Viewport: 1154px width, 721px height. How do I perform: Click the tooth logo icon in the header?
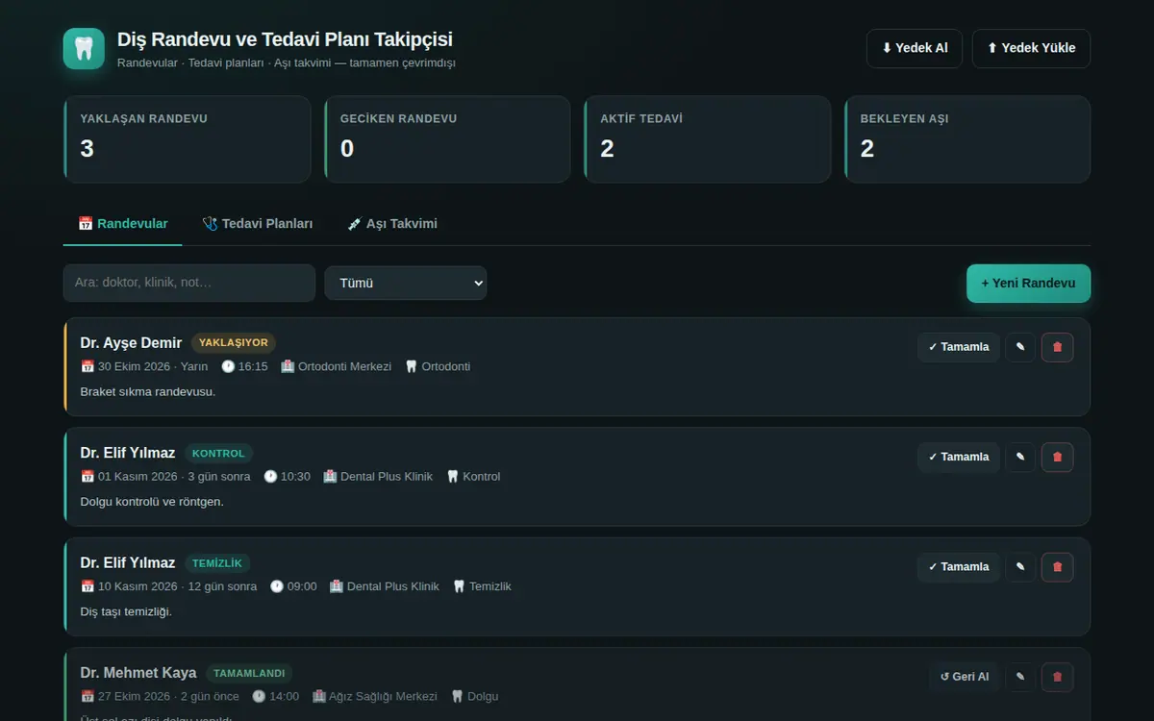point(84,48)
